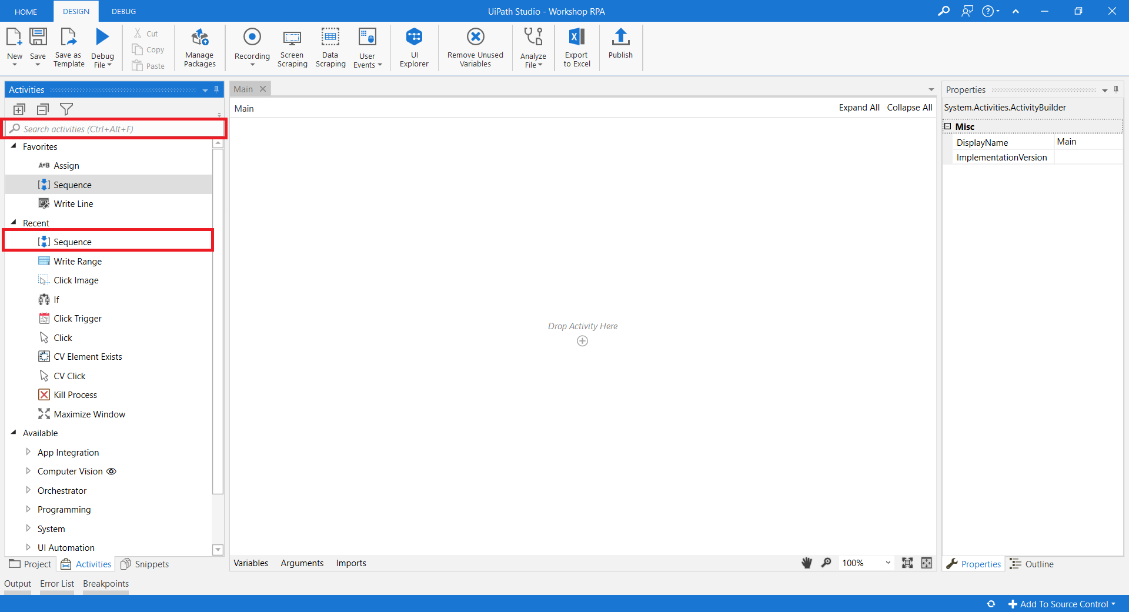Open Debug File dropdown arrow
The height and width of the screenshot is (612, 1129).
109,65
